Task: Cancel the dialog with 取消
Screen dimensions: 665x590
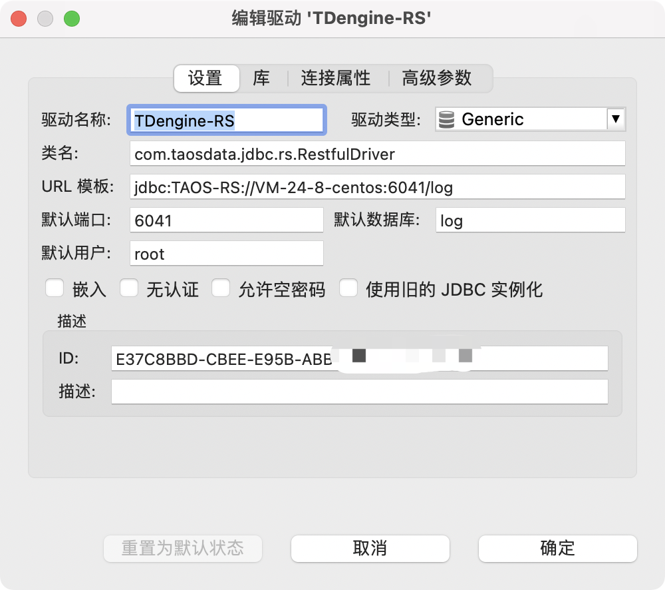Action: point(370,548)
